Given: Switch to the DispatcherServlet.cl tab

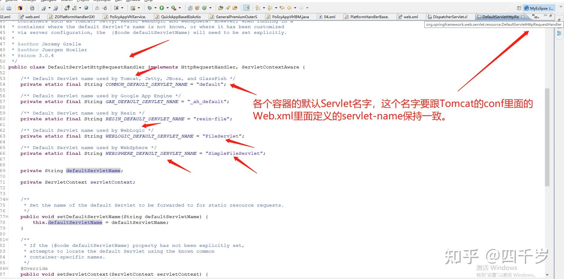Looking at the screenshot, I should pyautogui.click(x=450, y=17).
